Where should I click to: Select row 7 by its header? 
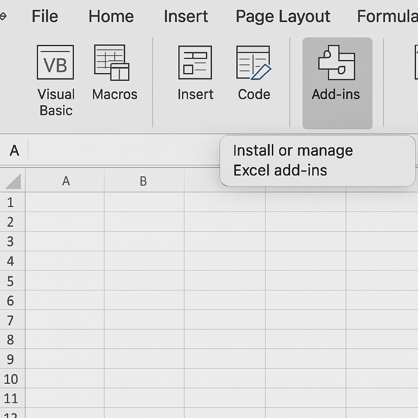[13, 320]
